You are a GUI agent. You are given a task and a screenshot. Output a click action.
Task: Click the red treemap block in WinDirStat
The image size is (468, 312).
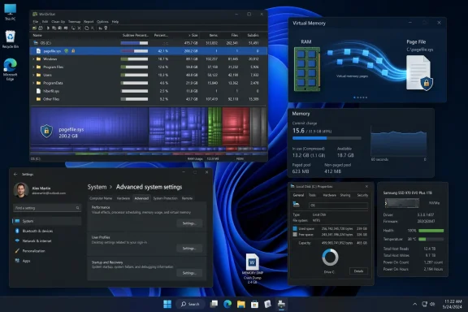tap(236, 127)
